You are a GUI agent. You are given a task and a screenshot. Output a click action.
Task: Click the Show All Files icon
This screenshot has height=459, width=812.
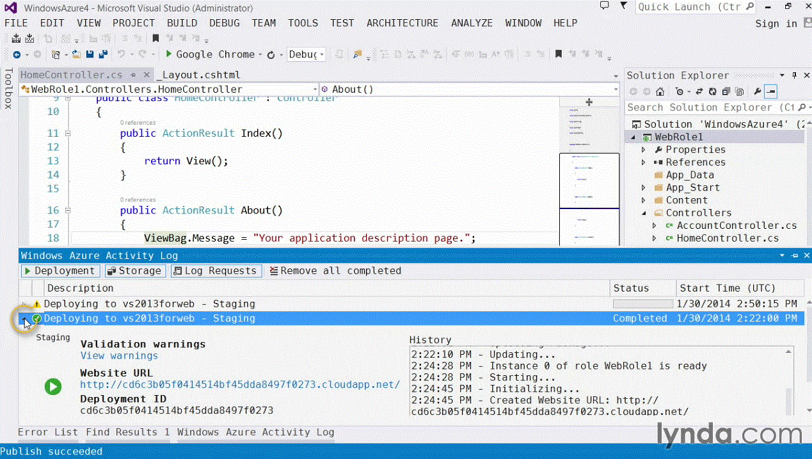(740, 91)
